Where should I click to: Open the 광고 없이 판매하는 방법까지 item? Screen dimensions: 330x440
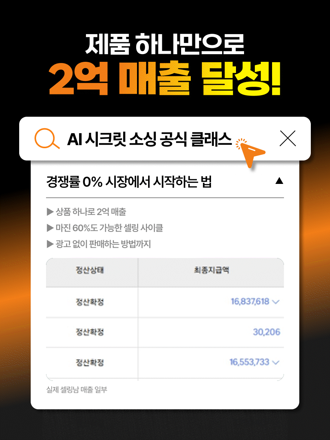coord(103,244)
